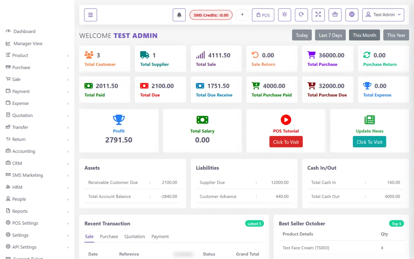Click the Total Customer people icon
The width and height of the screenshot is (414, 259).
click(89, 55)
